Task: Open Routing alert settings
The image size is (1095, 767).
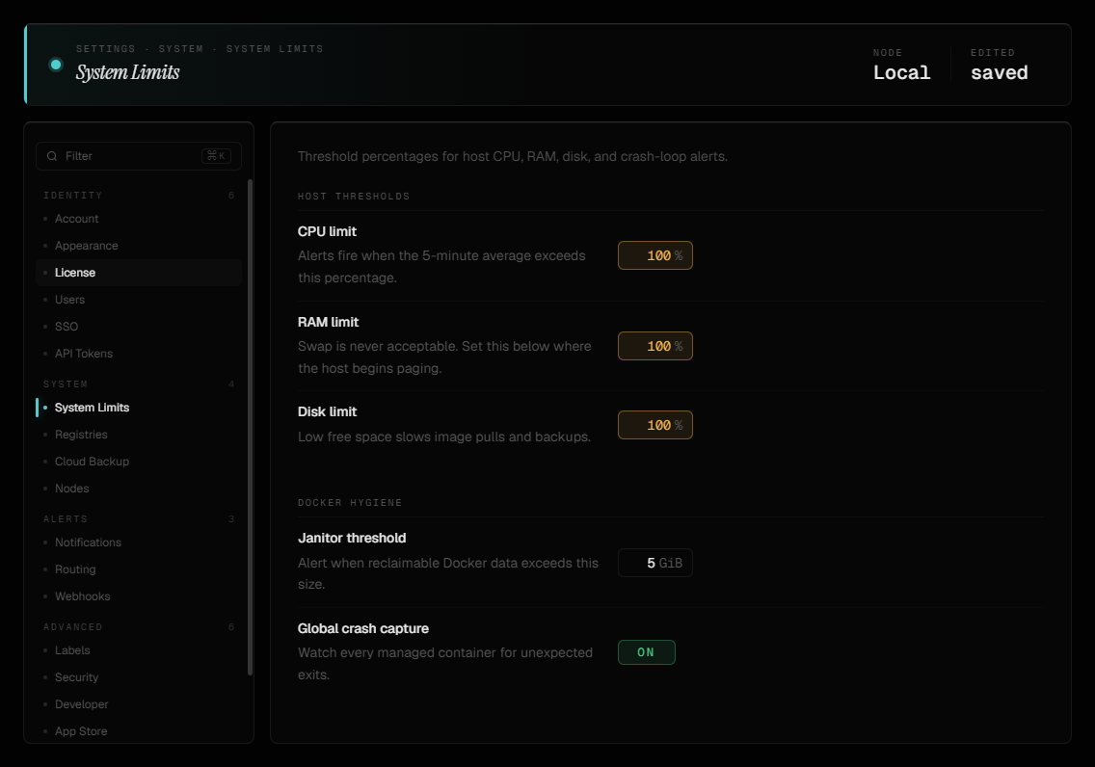Action: pos(138,569)
